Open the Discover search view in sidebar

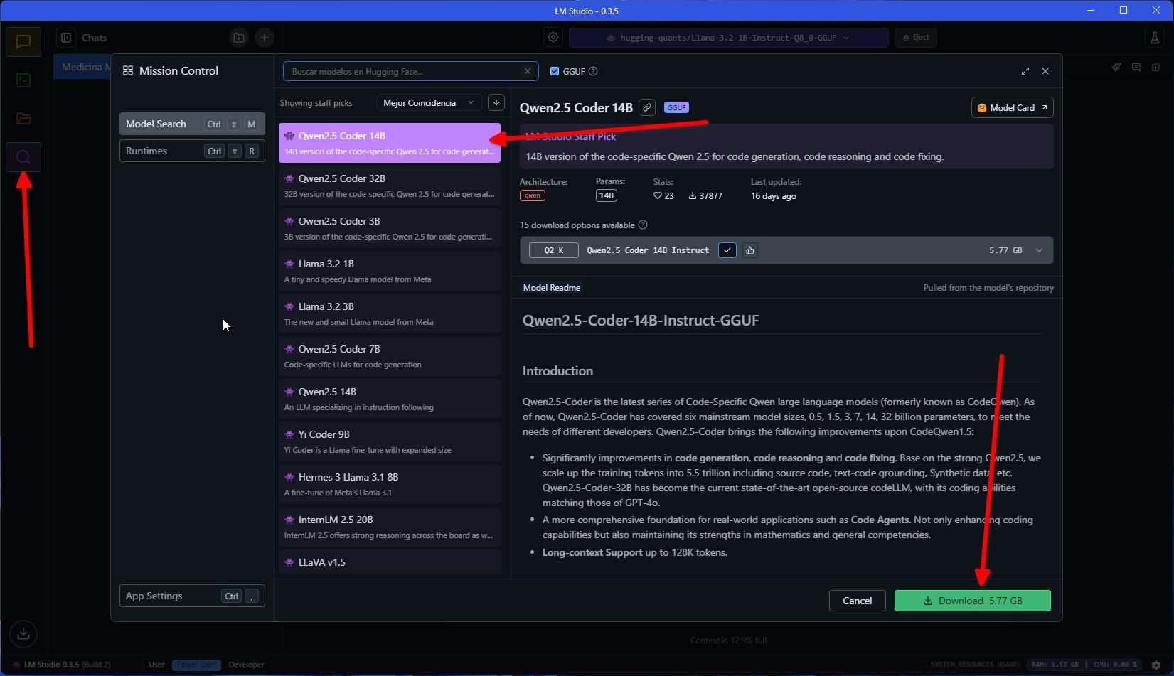pos(23,156)
